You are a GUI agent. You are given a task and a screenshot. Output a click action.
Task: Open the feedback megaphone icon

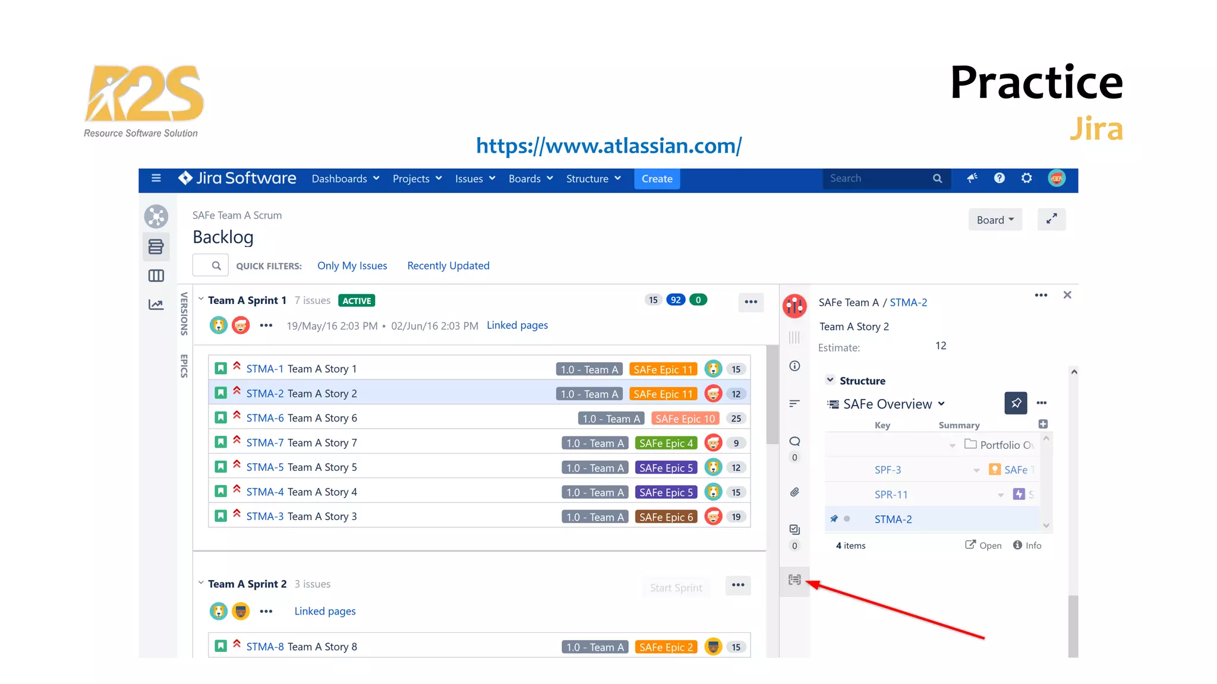(x=972, y=178)
